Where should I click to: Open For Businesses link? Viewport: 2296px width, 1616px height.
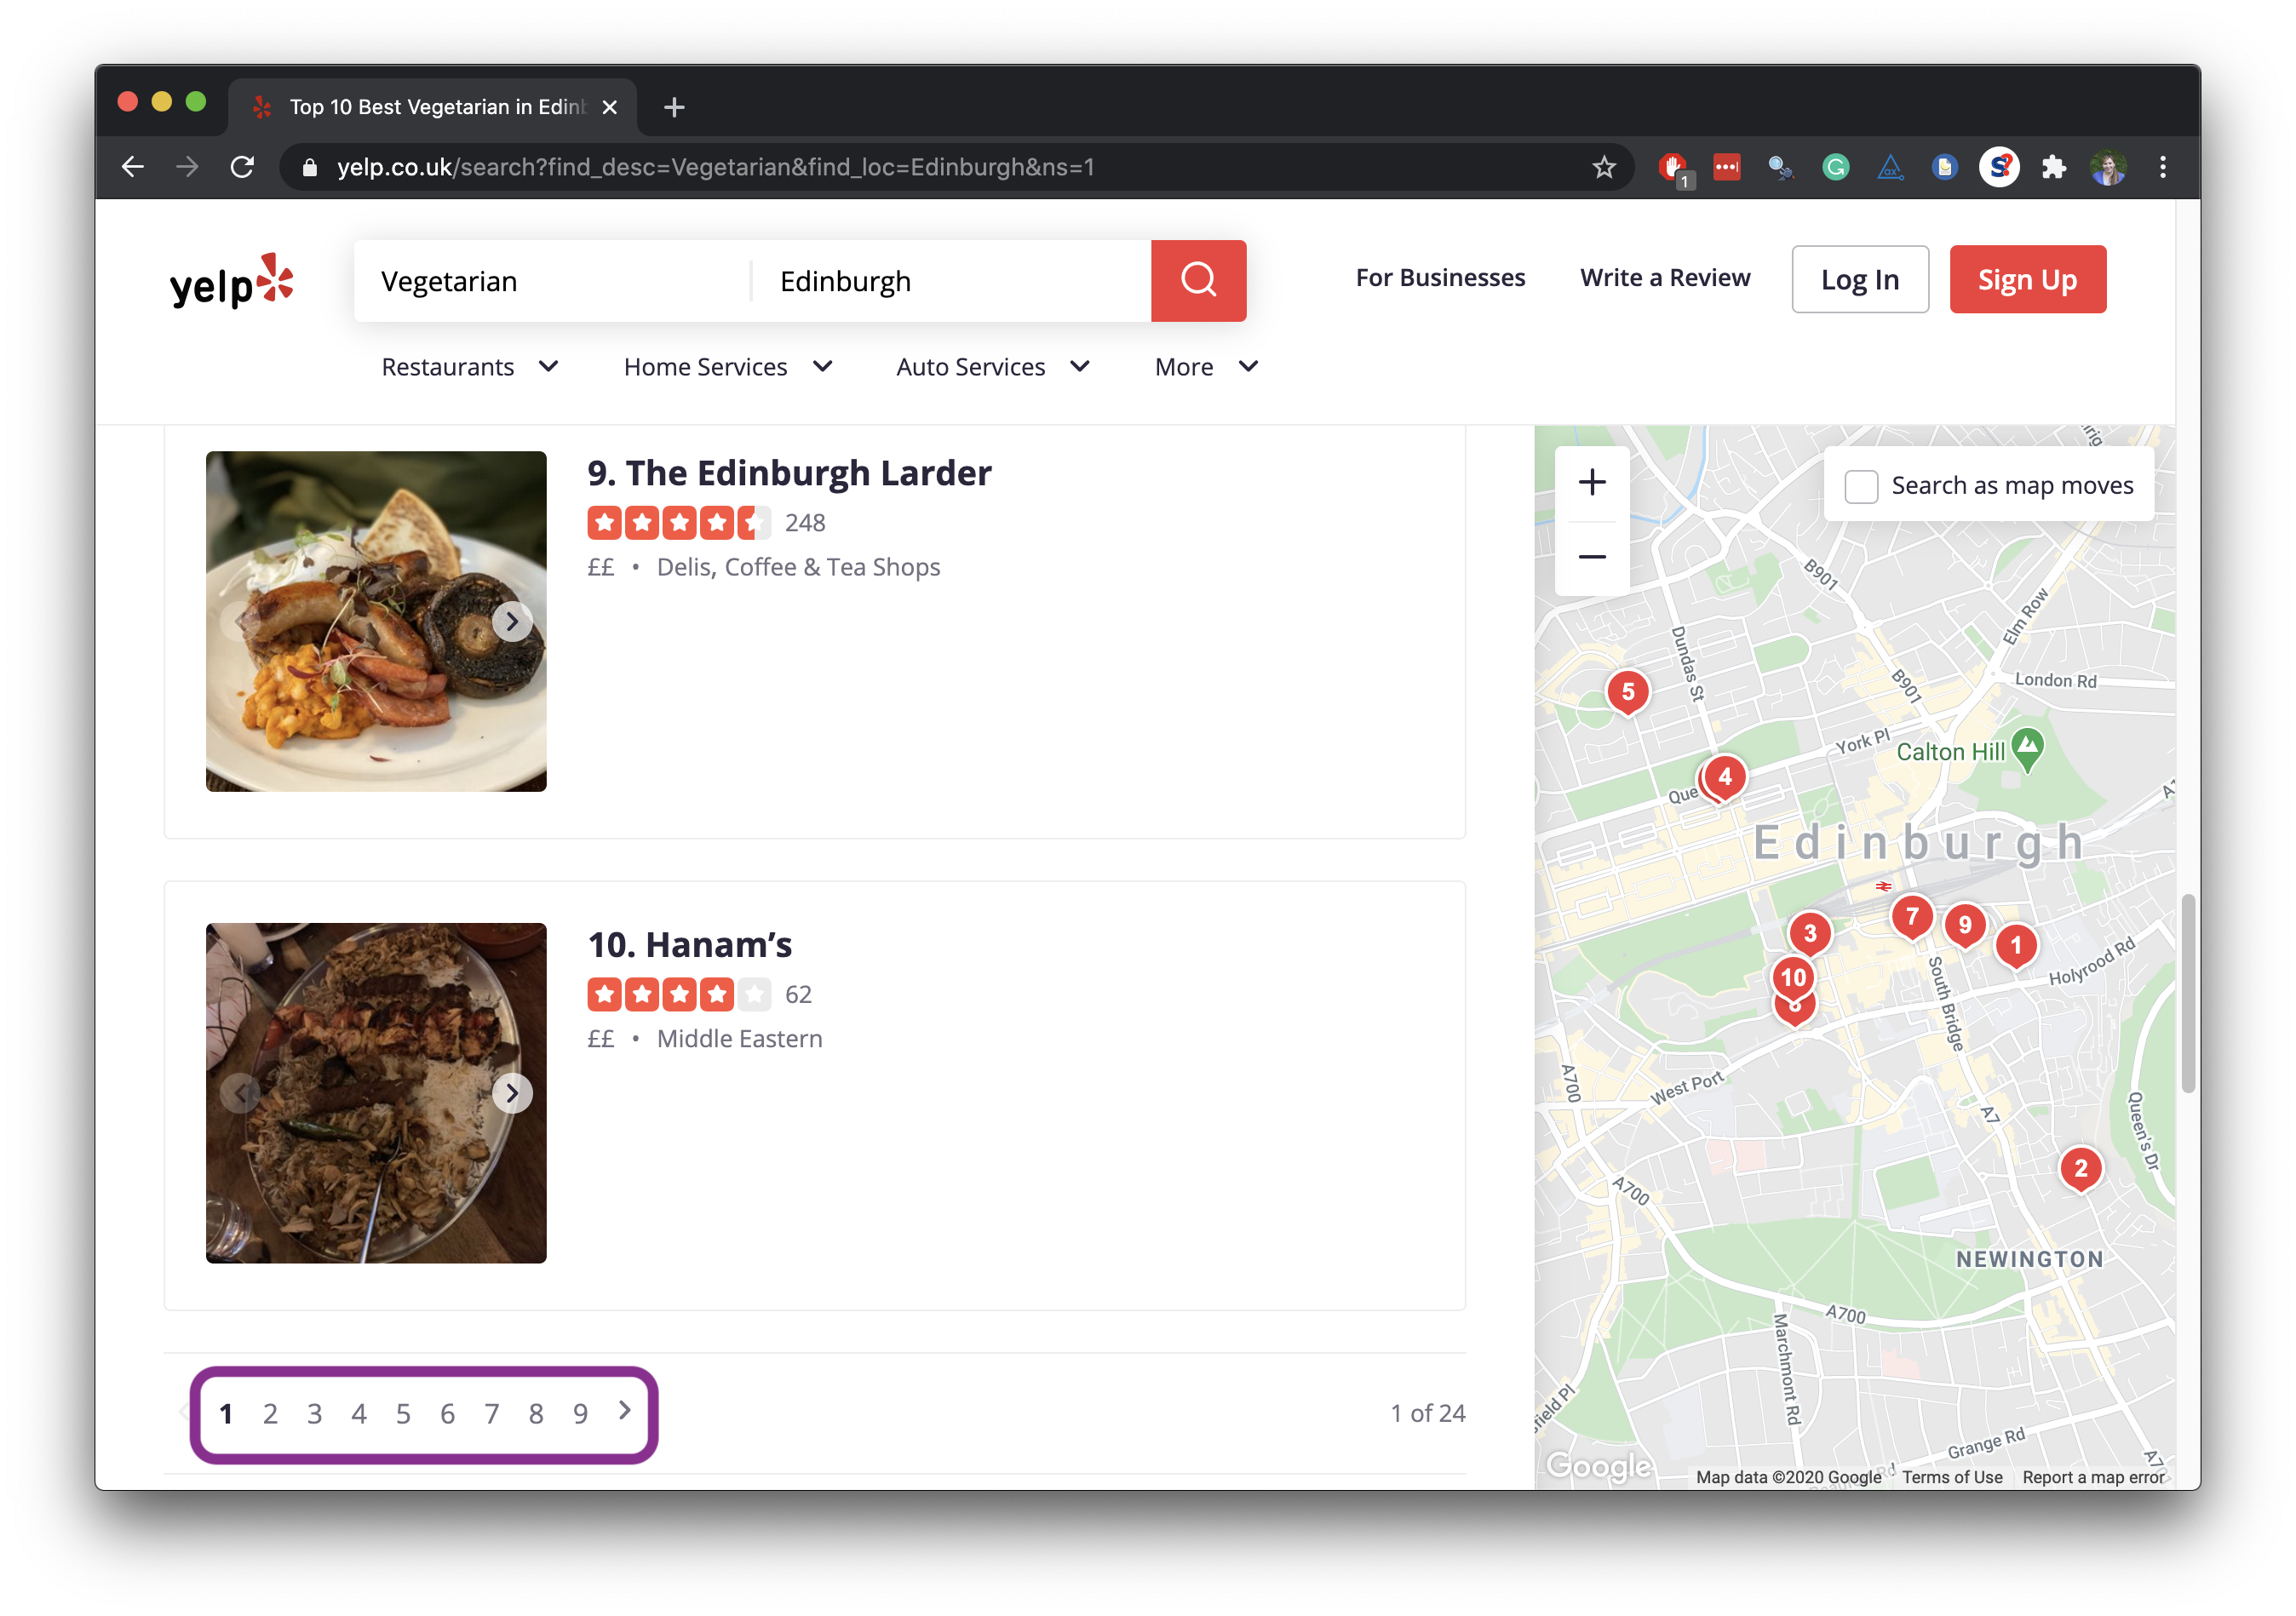pos(1440,278)
